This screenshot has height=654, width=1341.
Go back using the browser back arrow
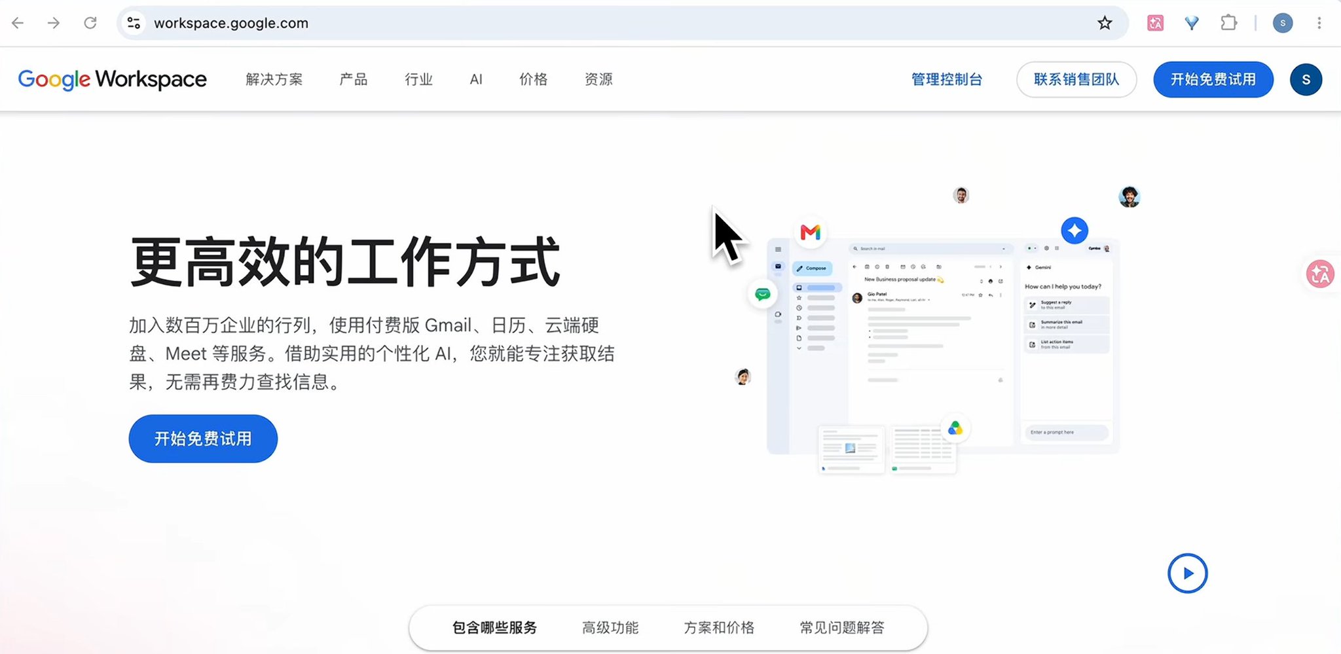[x=18, y=23]
